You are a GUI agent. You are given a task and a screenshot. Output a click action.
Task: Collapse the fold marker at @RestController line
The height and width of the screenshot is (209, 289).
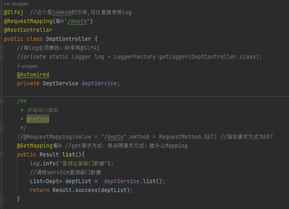coord(2,30)
